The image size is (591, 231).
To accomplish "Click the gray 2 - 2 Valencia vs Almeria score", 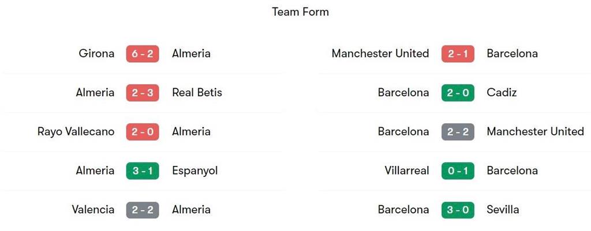I will (x=143, y=210).
